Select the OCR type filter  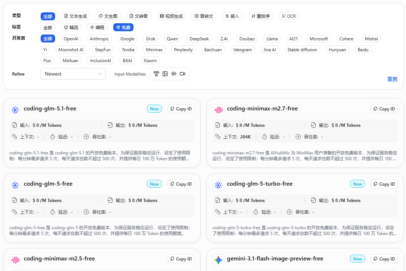click(x=289, y=16)
